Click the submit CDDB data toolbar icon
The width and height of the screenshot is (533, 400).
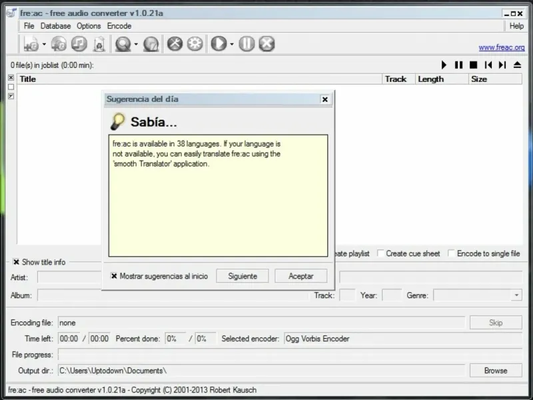[x=151, y=44]
